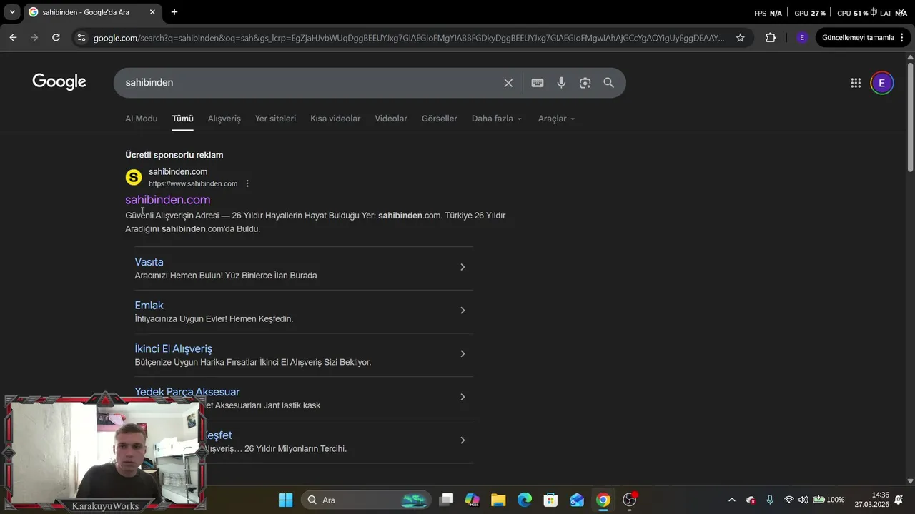The image size is (915, 514).
Task: Switch to Chrome taskbar icon
Action: pos(603,500)
